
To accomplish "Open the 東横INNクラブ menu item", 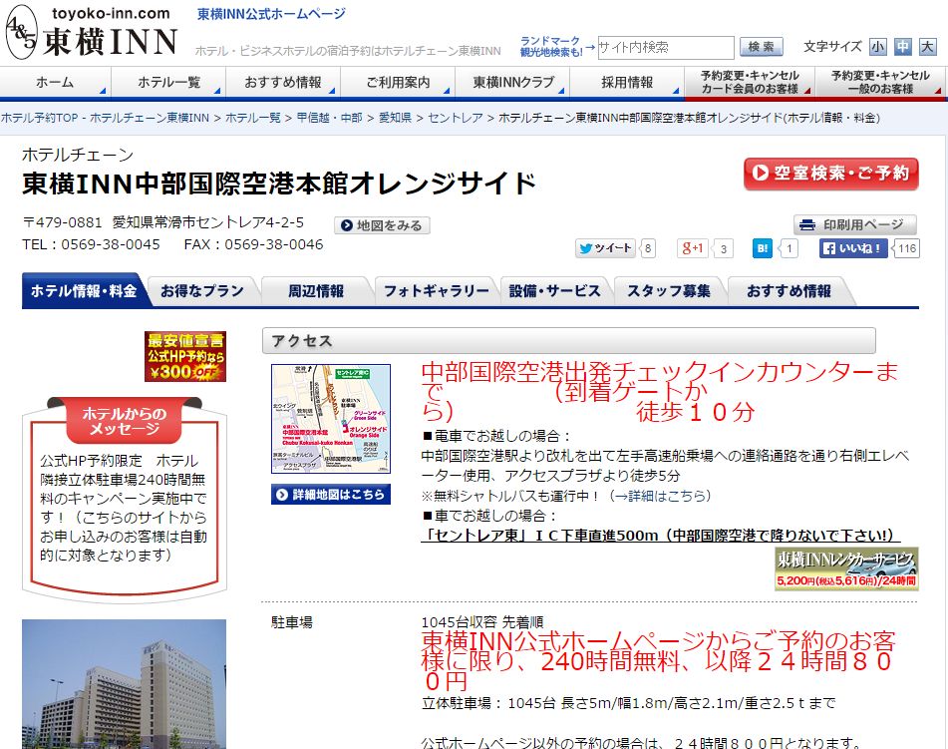I will point(512,83).
